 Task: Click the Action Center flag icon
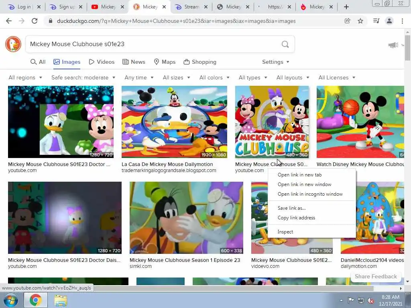coord(351,300)
